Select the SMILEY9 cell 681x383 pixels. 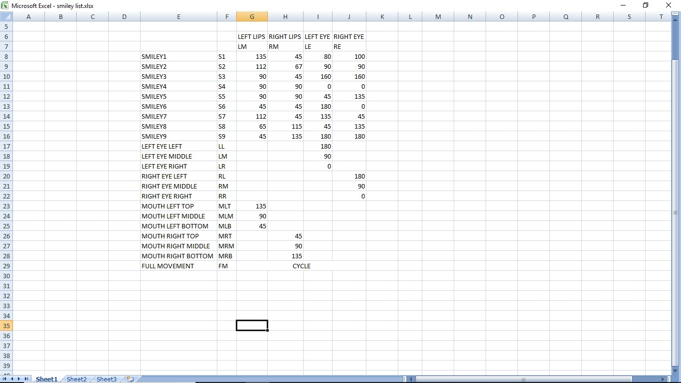pyautogui.click(x=178, y=136)
